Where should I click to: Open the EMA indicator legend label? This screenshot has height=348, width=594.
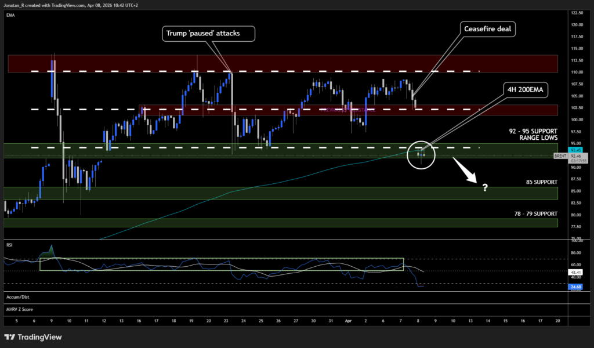pyautogui.click(x=10, y=15)
